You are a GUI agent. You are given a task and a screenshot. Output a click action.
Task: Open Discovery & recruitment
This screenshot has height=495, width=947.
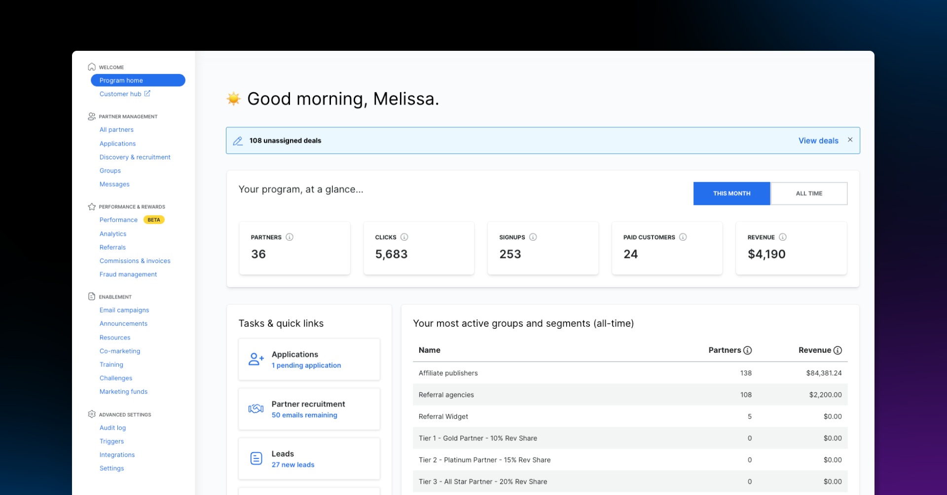pyautogui.click(x=135, y=157)
